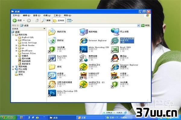Expand 我的电脑 node in the folder tree
The image size is (181, 120).
pos(13,67)
